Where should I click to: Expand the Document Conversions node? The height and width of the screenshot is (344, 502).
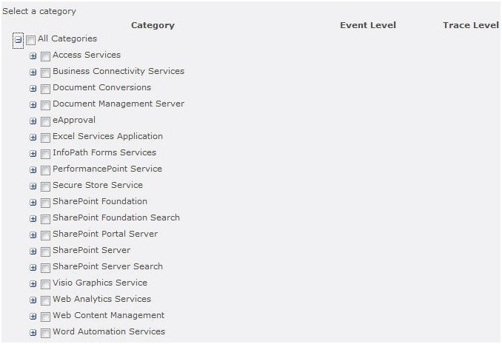[33, 89]
